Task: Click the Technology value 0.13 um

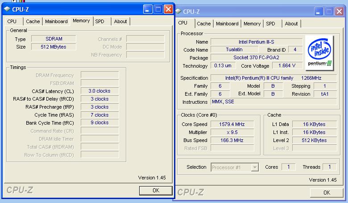Action: (x=223, y=65)
